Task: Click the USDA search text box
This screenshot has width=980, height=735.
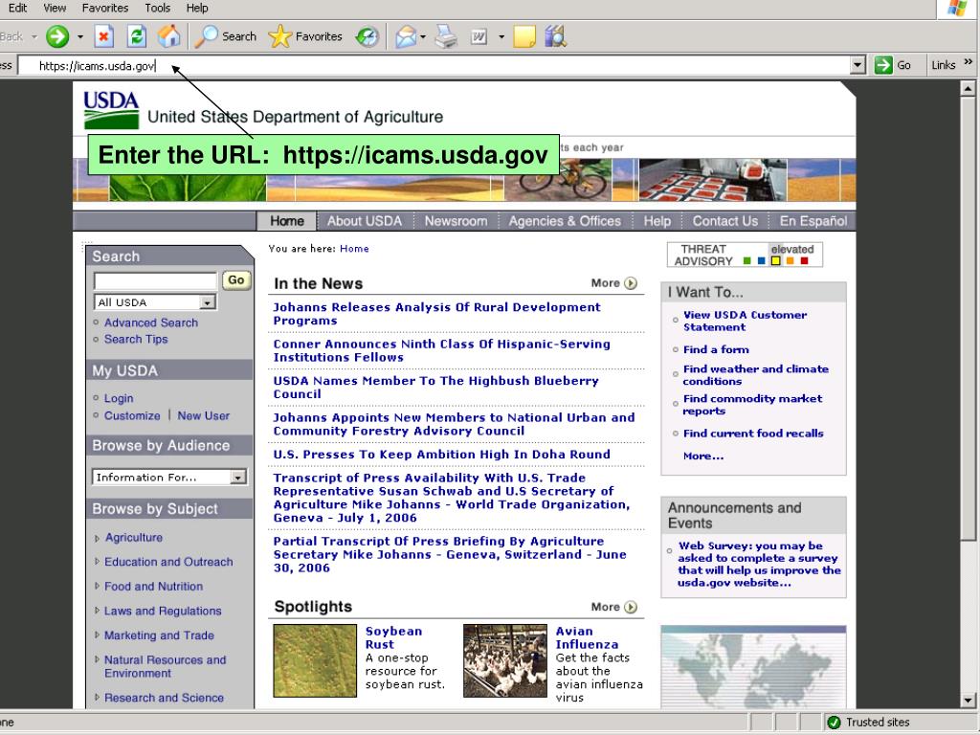Action: click(155, 280)
